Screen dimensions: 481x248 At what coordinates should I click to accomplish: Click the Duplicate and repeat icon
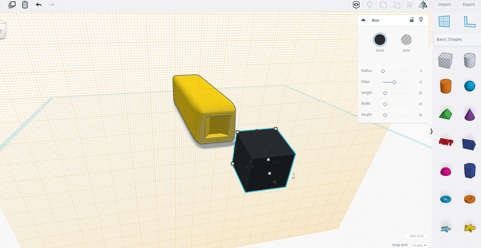[x=12, y=5]
